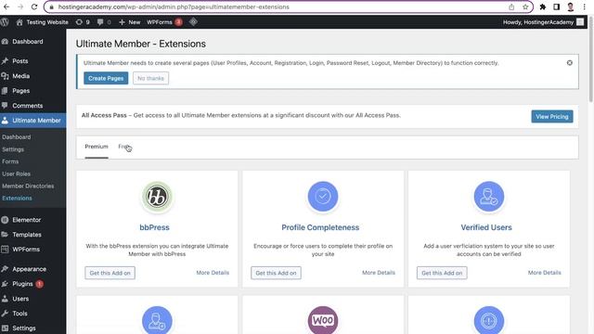Get this Add on for Profile Completeness
Image resolution: width=594 pixels, height=334 pixels.
276,273
